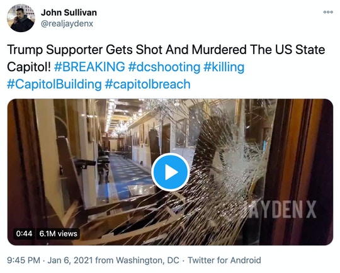Open the #dcshooting hashtag

tap(164, 67)
